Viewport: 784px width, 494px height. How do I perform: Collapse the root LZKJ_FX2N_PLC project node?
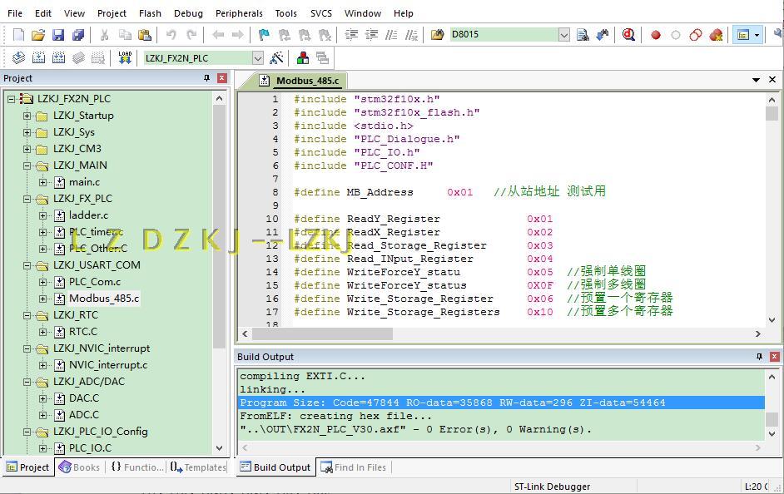point(11,99)
